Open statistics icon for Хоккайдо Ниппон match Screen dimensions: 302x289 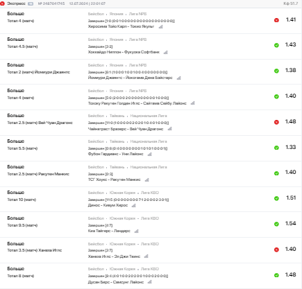[166, 52]
